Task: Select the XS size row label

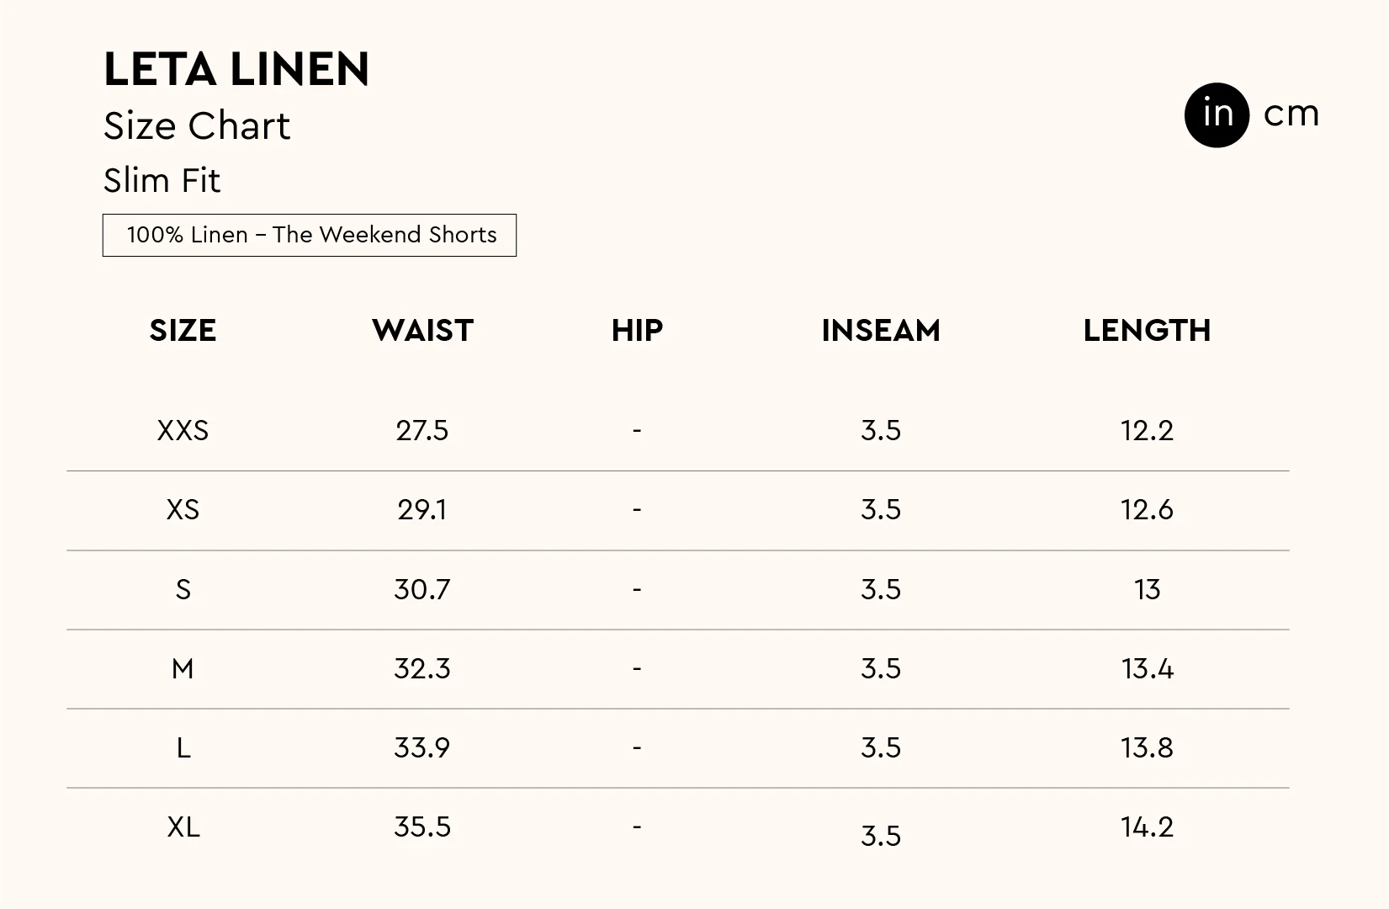Action: click(183, 510)
